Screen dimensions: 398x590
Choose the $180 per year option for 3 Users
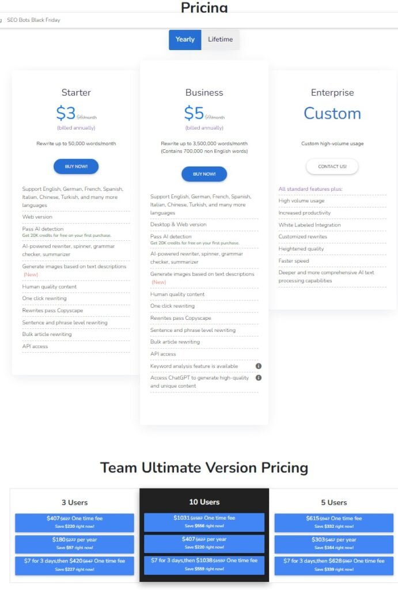(74, 543)
